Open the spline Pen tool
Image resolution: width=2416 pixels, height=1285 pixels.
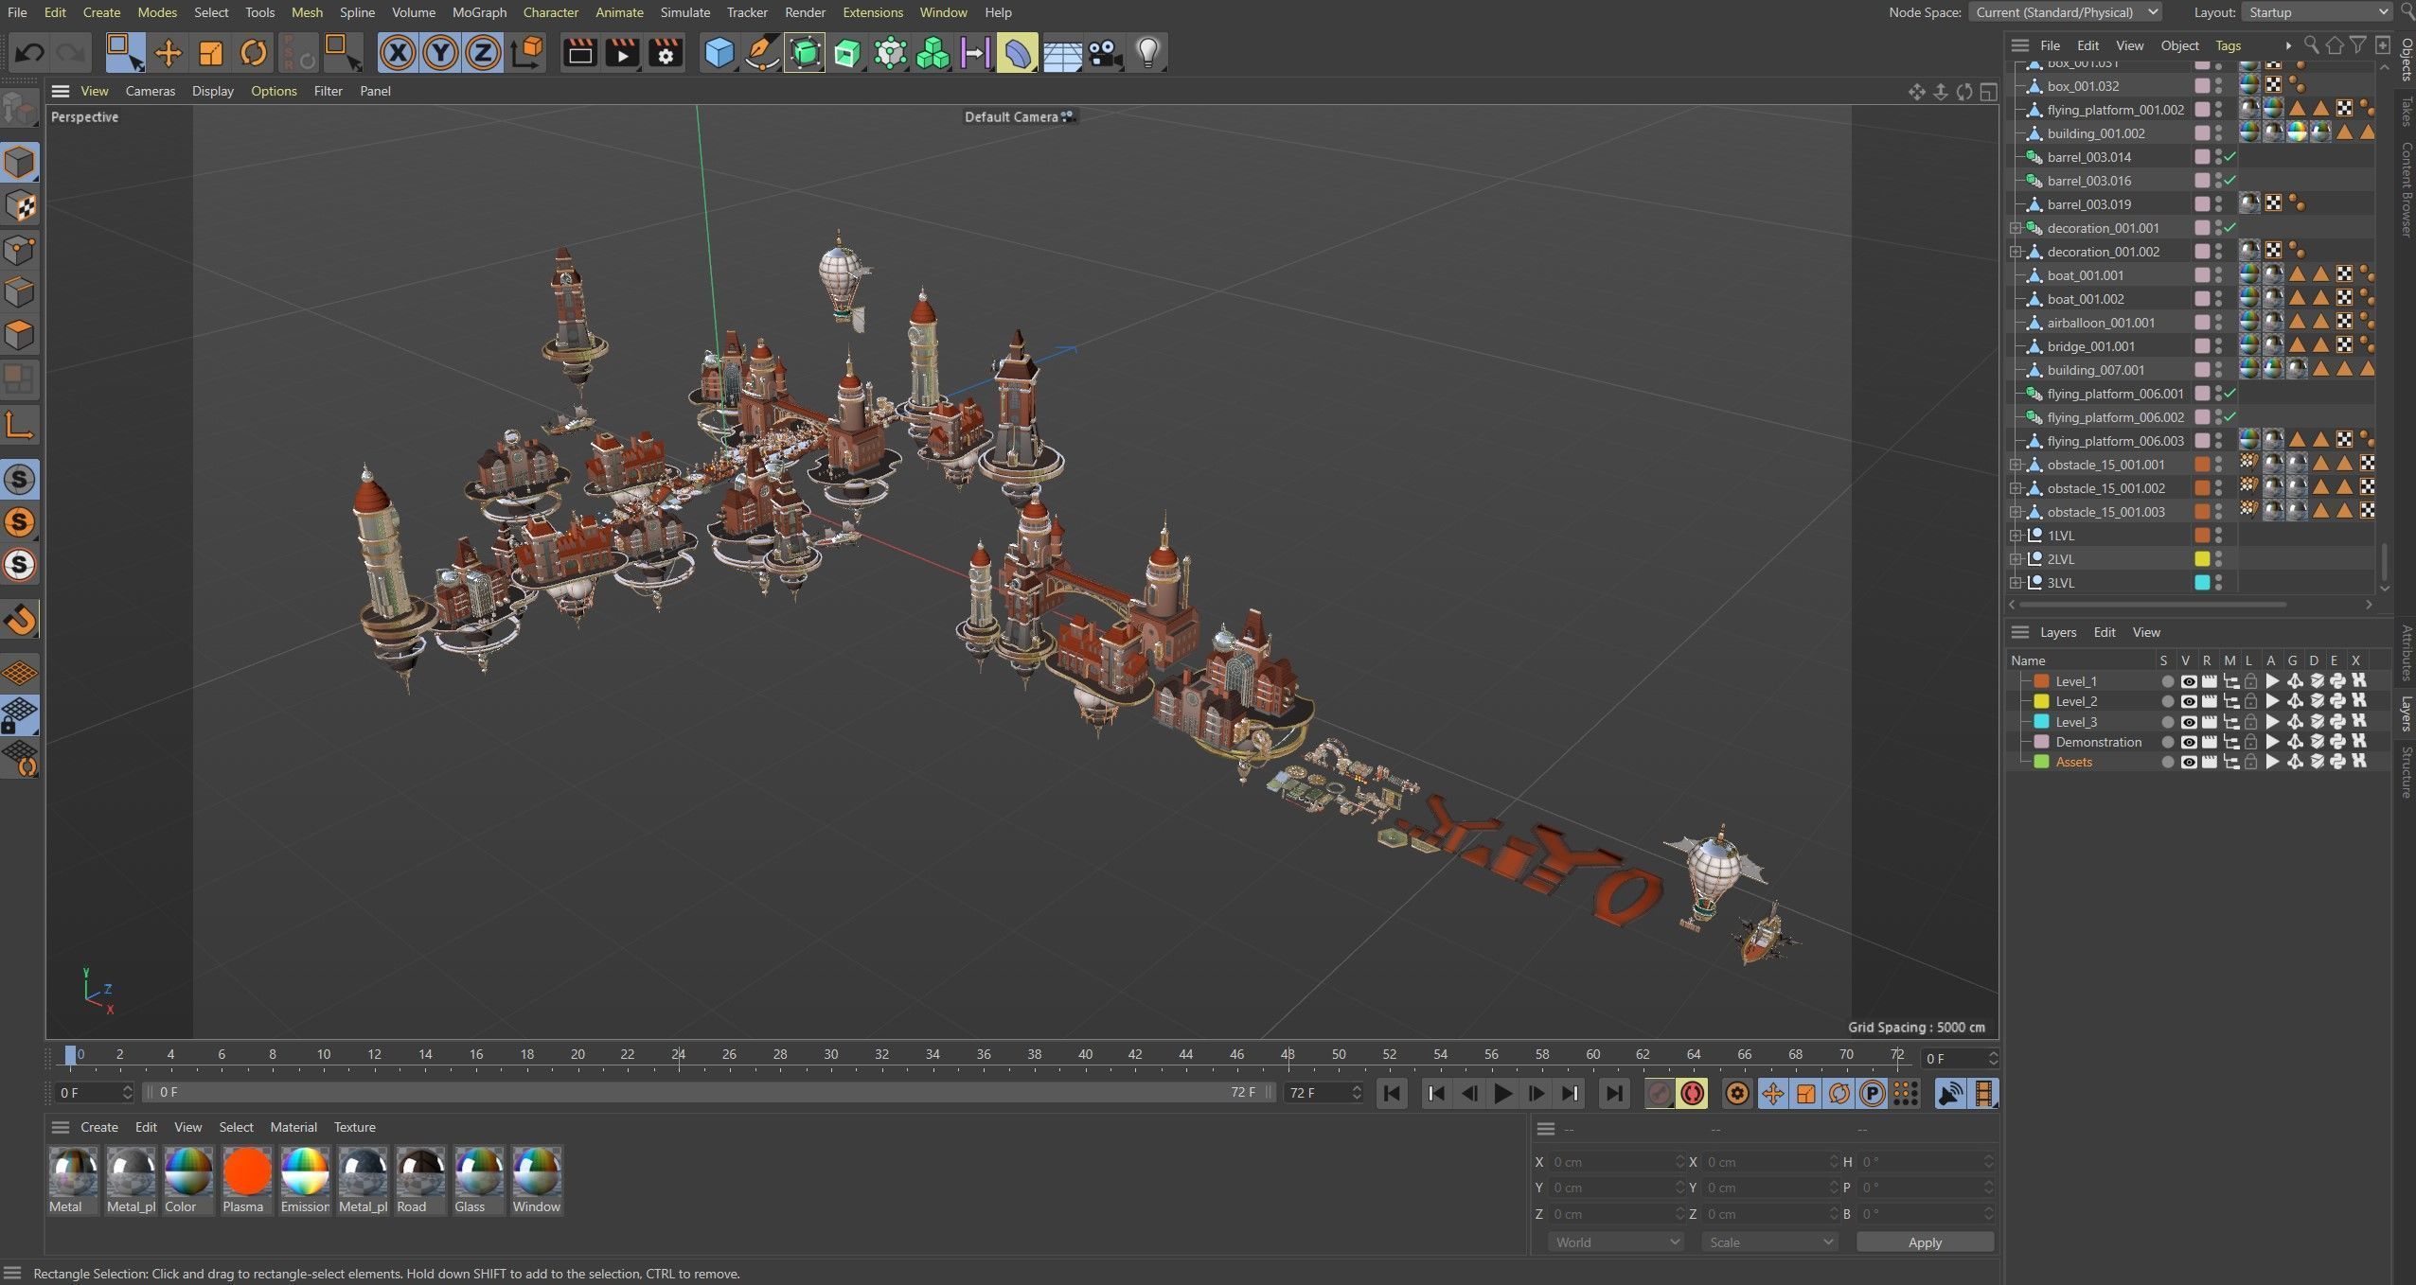[761, 53]
